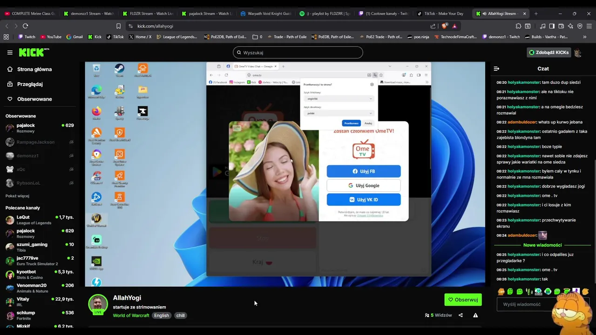The height and width of the screenshot is (335, 596).
Task: Click the report stream warning icon
Action: point(475,315)
